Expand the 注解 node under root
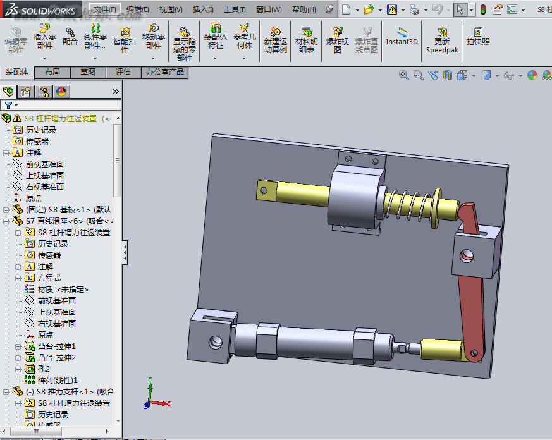552x440 pixels. click(x=6, y=153)
